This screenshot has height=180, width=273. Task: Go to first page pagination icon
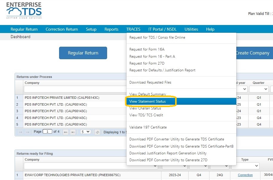tap(20, 132)
